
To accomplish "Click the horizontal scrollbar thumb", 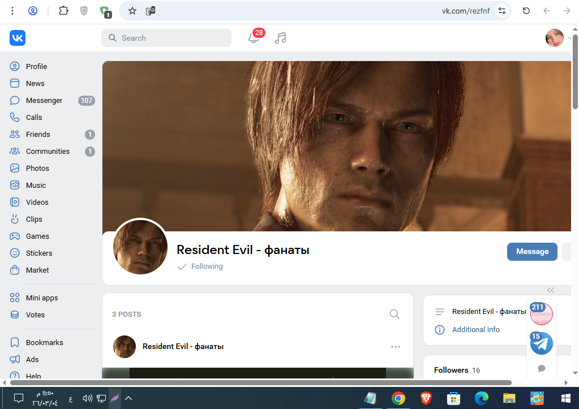I will 261,383.
